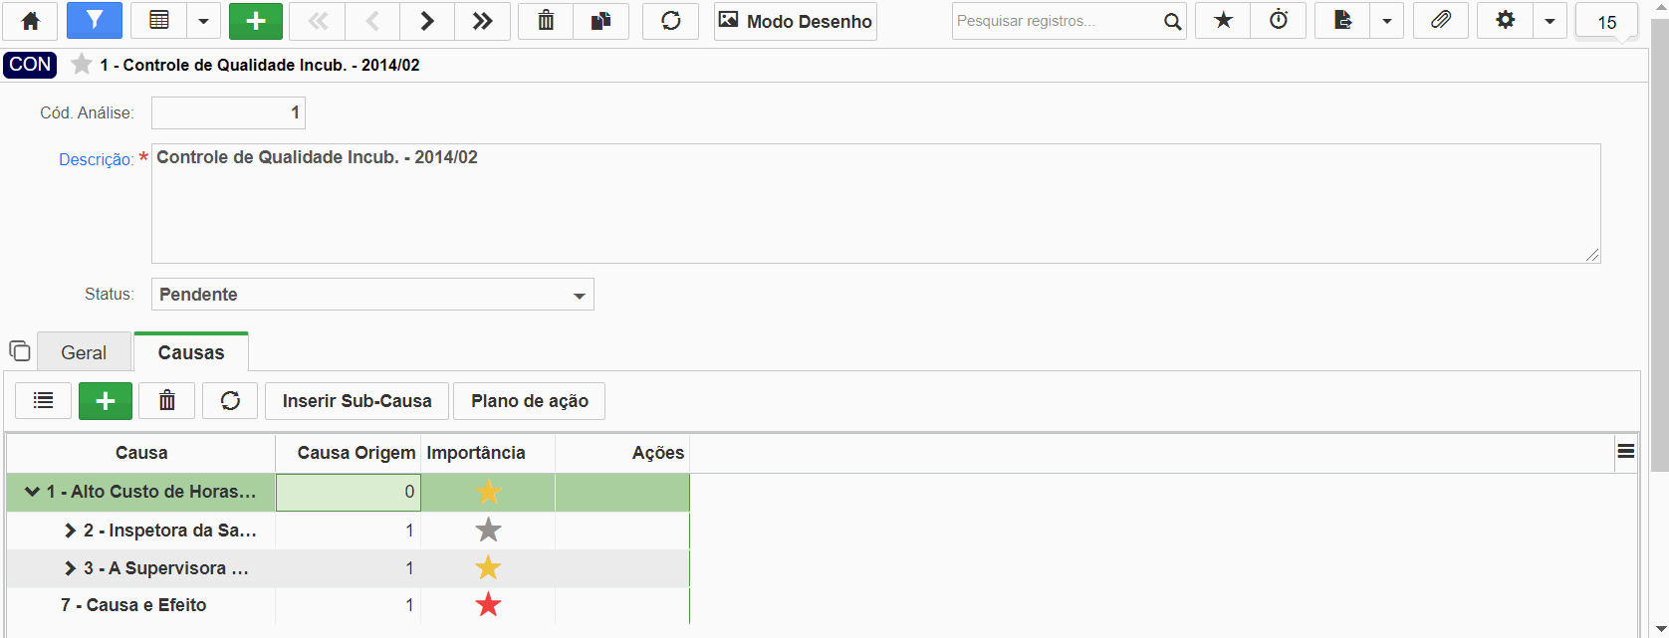1669x638 pixels.
Task: Refresh the form with top reload icon
Action: click(x=671, y=21)
